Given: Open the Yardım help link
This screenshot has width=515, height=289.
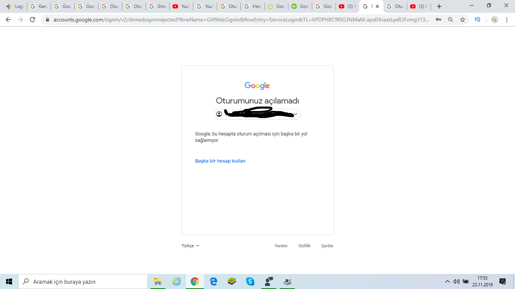Looking at the screenshot, I should click(x=281, y=246).
